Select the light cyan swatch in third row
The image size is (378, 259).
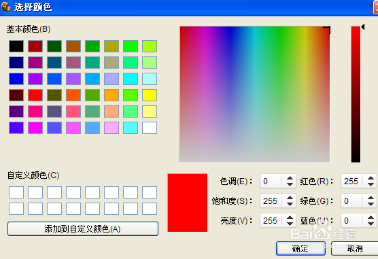point(150,79)
